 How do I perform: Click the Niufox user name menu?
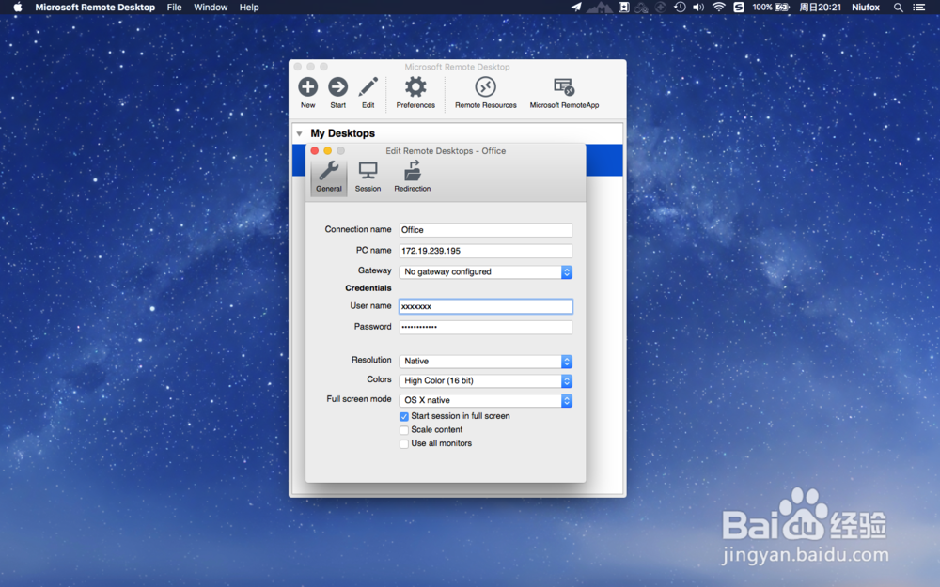[866, 8]
